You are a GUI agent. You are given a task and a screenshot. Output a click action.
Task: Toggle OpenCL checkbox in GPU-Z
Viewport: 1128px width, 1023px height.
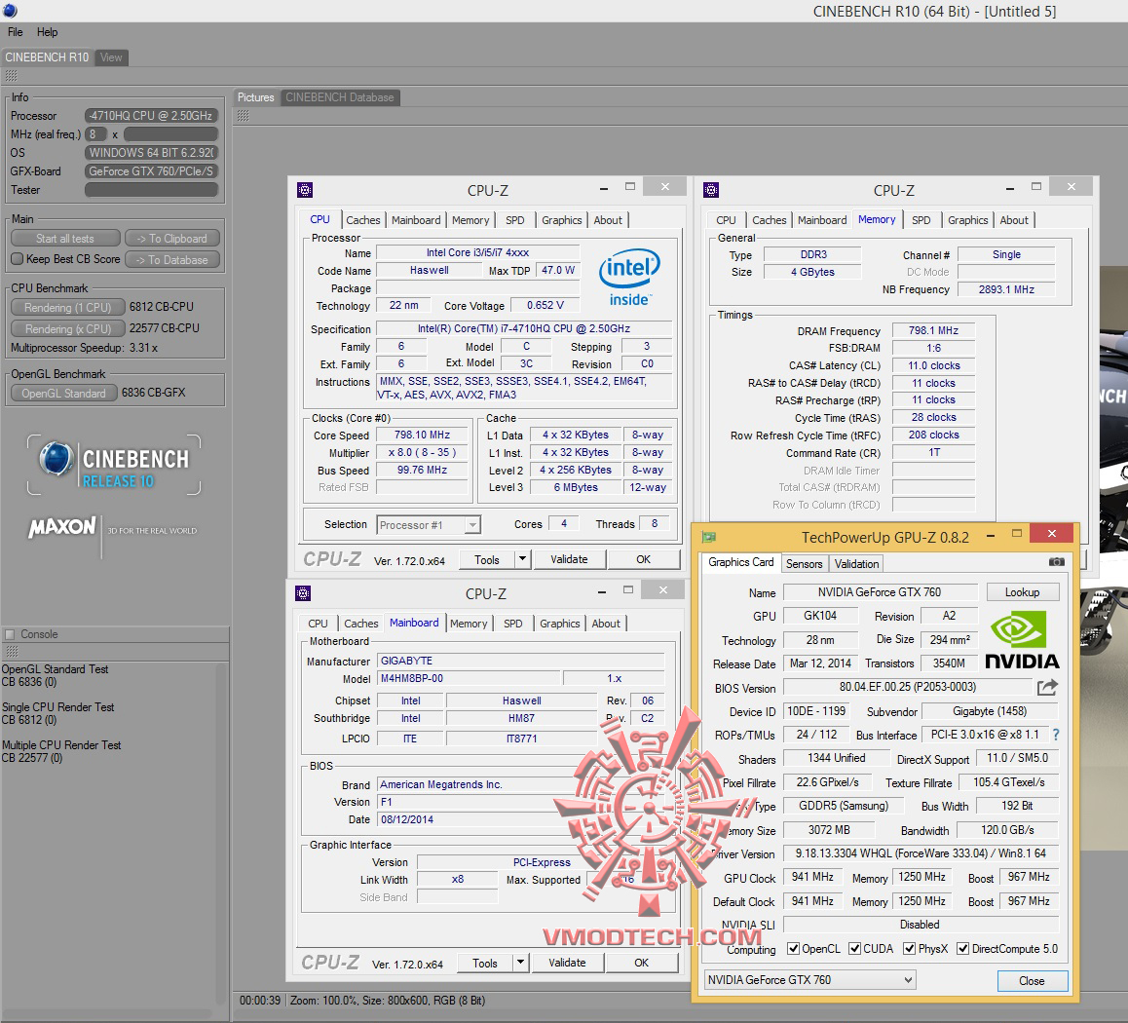click(793, 948)
